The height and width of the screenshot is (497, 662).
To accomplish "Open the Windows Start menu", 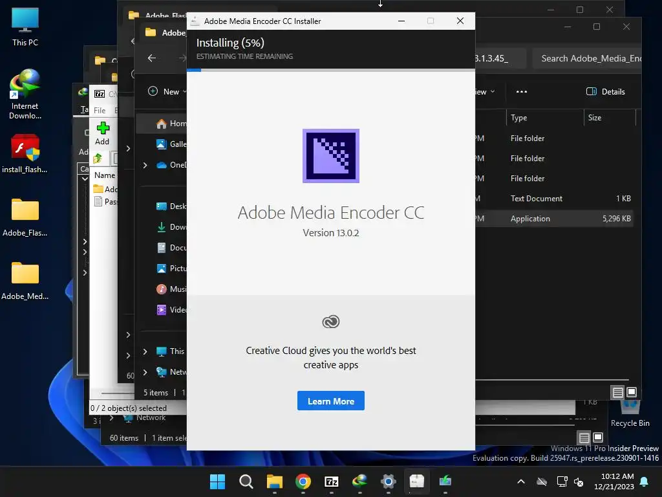I will coord(217,481).
